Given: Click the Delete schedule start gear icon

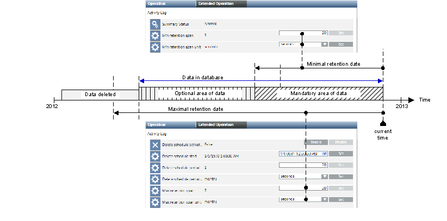Looking at the screenshot, I should click(x=155, y=156).
